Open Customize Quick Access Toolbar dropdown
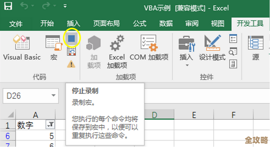The width and height of the screenshot is (270, 147). 65,6
